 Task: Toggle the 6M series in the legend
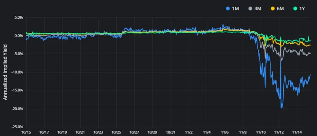pos(277,9)
